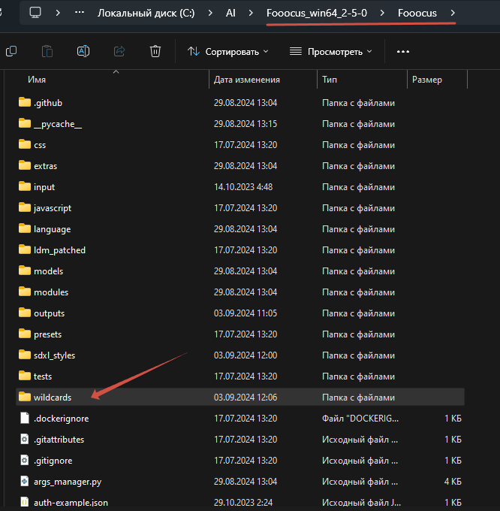The height and width of the screenshot is (511, 500).
Task: Click the Share toolbar icon
Action: pyautogui.click(x=119, y=52)
